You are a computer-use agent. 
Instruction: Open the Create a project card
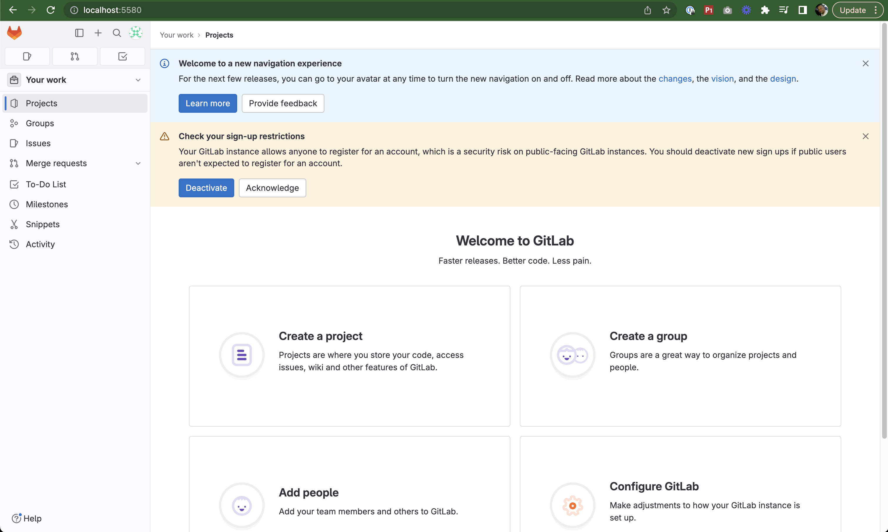click(349, 356)
